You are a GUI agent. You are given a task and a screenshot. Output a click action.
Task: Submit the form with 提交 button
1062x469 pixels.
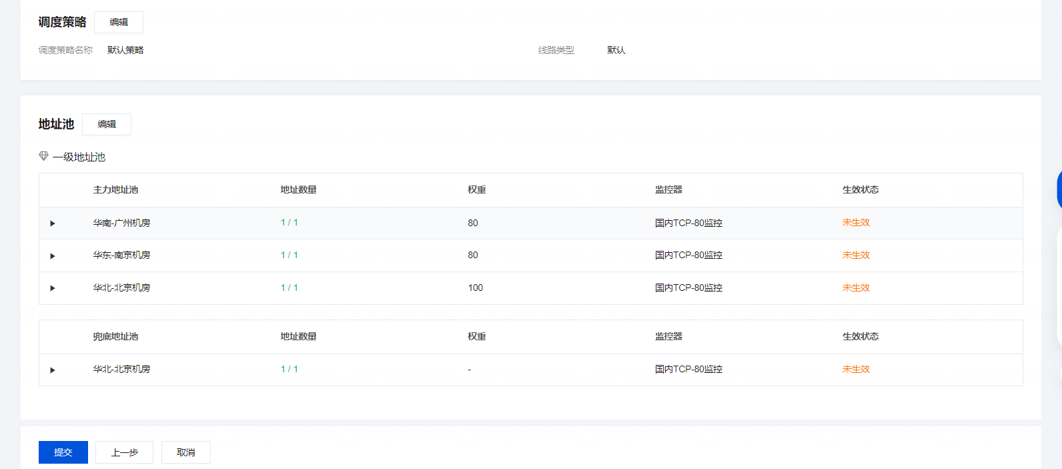63,452
